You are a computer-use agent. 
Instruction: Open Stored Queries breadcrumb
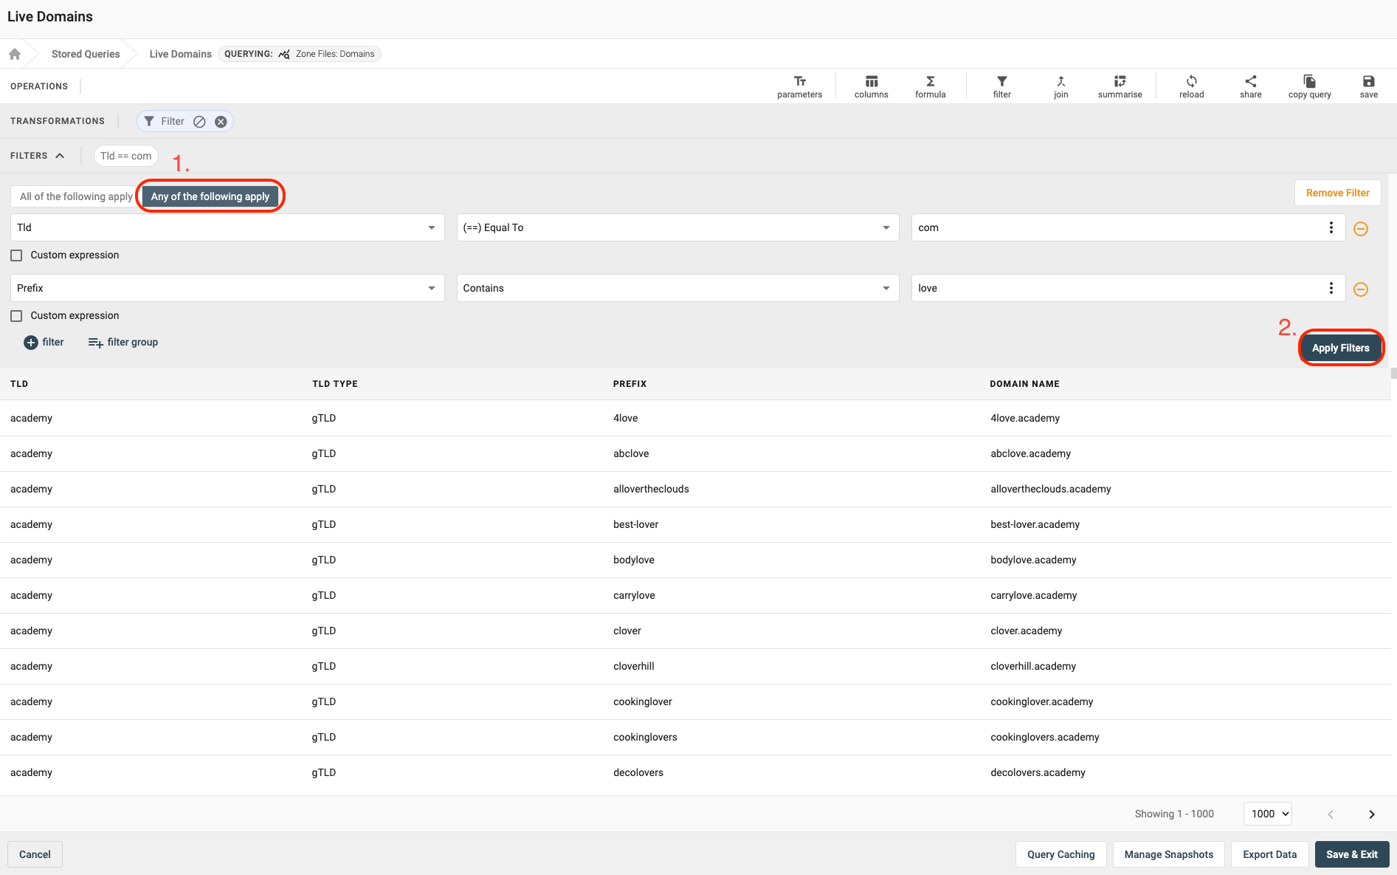(86, 54)
